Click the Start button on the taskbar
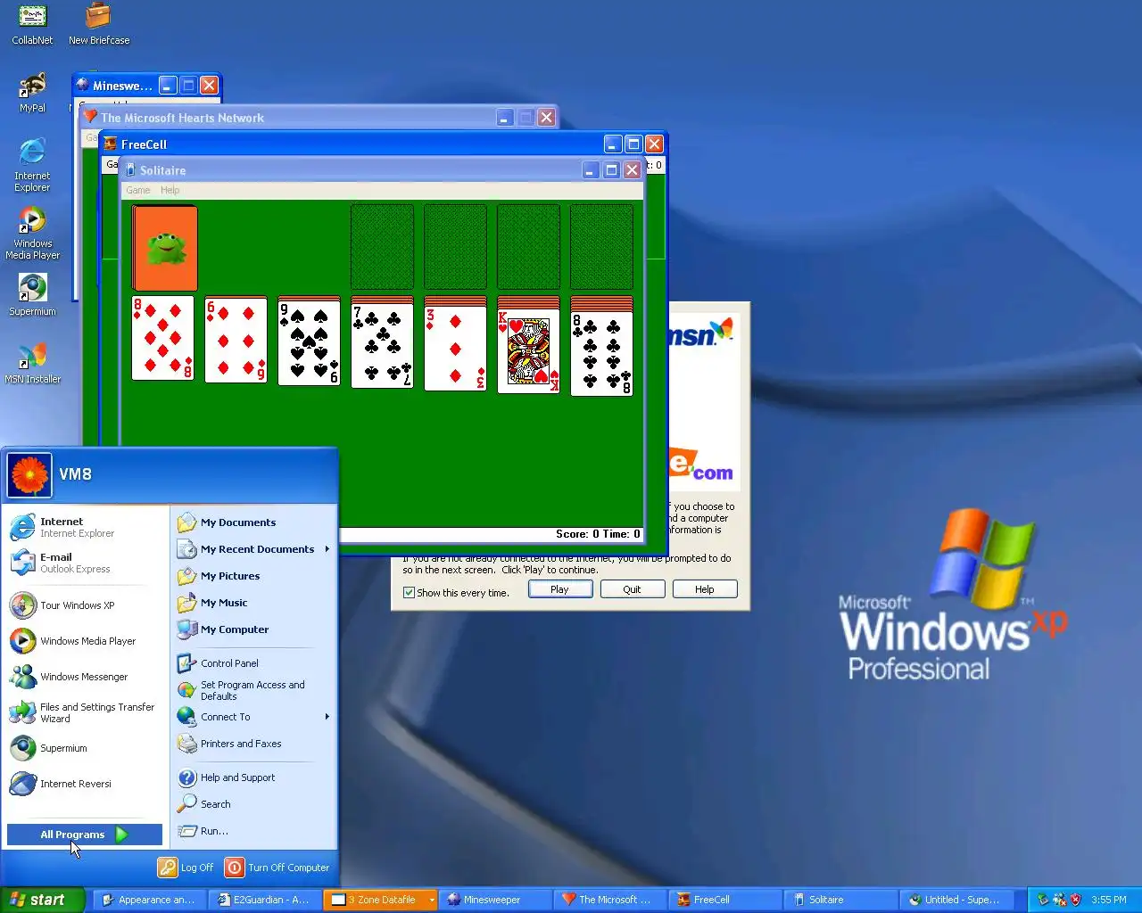 coord(43,900)
